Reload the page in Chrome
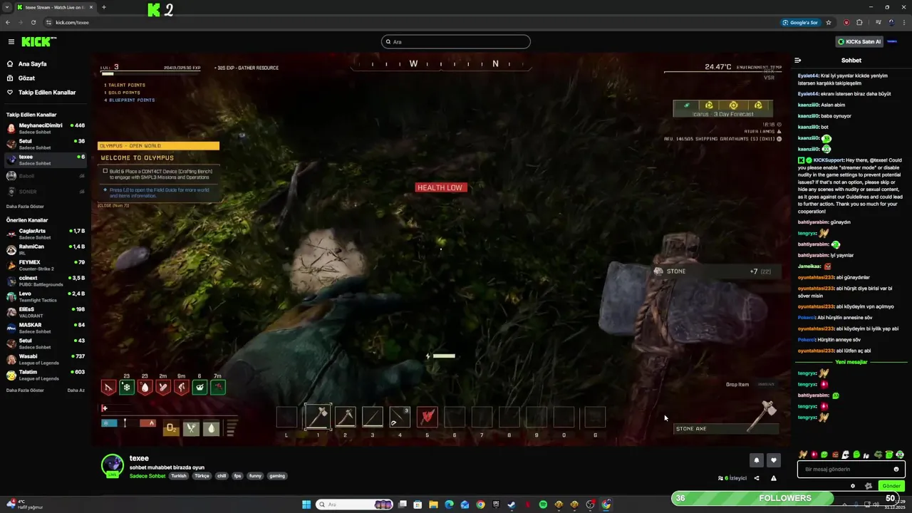Screen dimensions: 912x513 coord(33,22)
